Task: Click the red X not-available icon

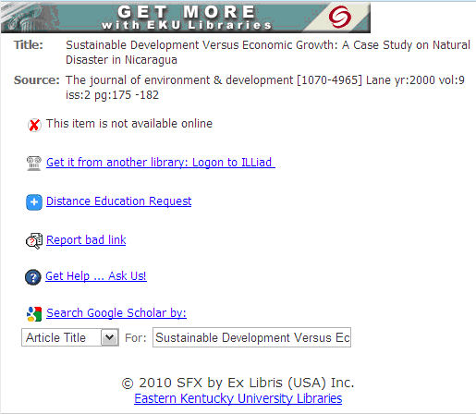Action: point(34,125)
